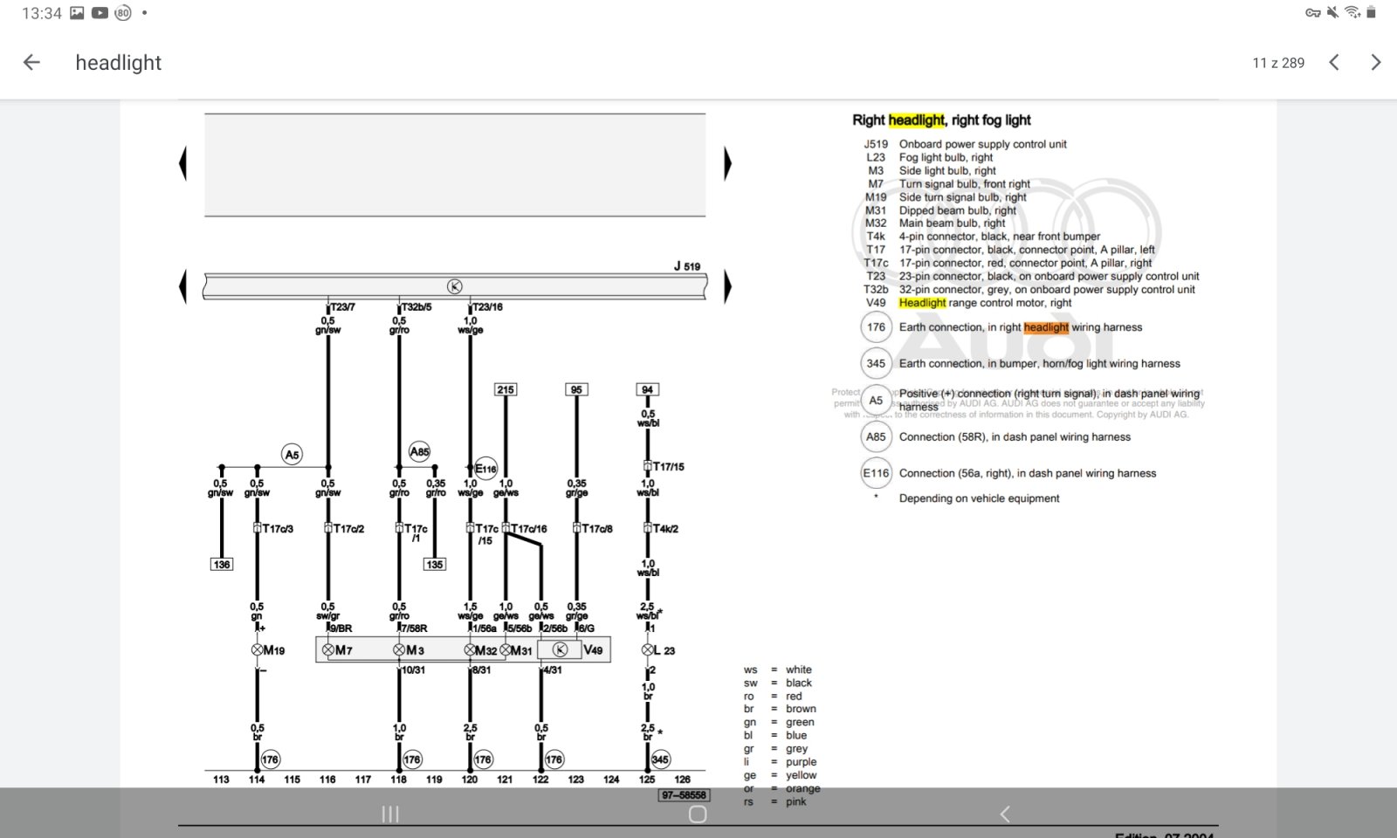Image resolution: width=1397 pixels, height=838 pixels.
Task: Tap the battery status icon
Action: [x=1371, y=12]
